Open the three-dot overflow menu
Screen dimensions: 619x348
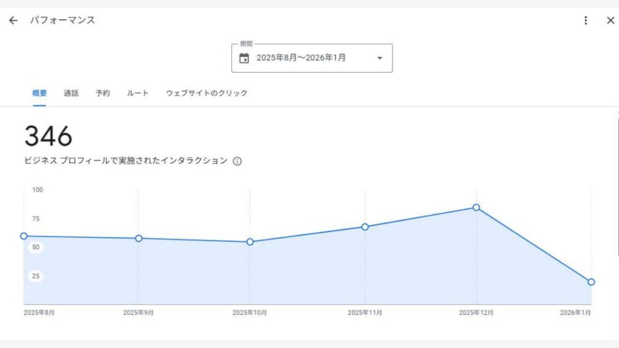click(x=585, y=20)
